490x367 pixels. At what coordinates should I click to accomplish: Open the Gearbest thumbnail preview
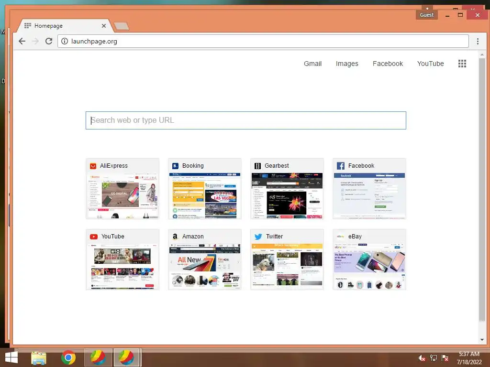pos(287,195)
